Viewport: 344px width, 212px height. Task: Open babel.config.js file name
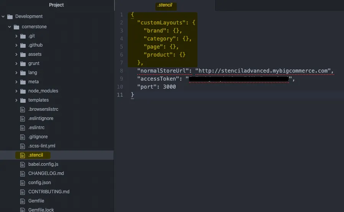[x=43, y=164]
